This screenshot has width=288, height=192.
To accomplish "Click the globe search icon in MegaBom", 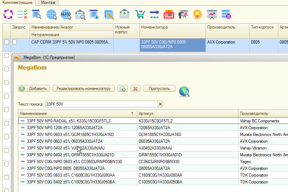I will point(184,92).
